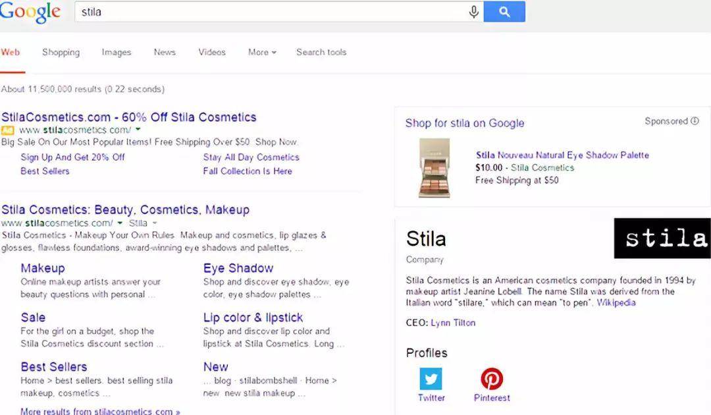This screenshot has width=711, height=415.
Task: Click the yellow Ad badge
Action: [x=8, y=130]
